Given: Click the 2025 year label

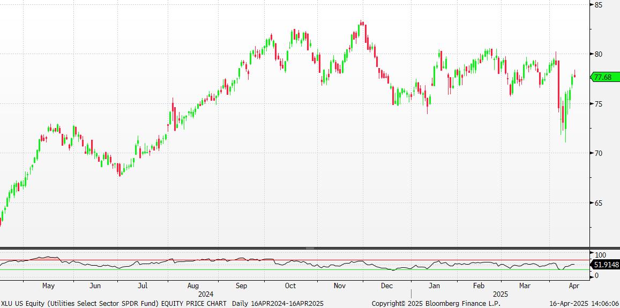Looking at the screenshot, I should point(500,295).
